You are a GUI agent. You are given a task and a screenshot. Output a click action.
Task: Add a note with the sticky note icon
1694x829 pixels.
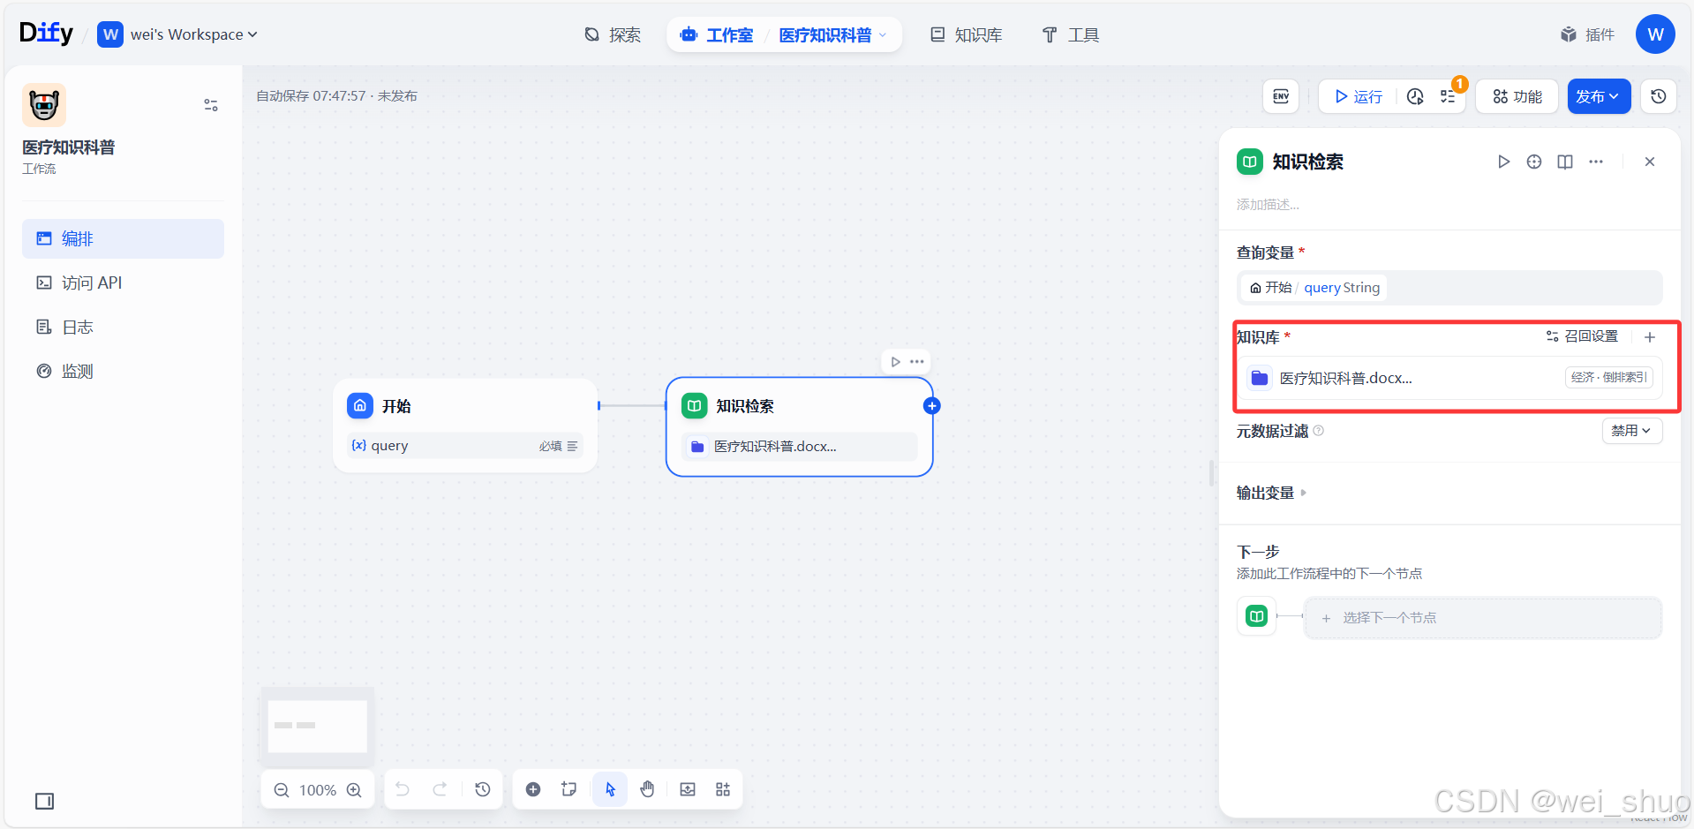pyautogui.click(x=569, y=789)
